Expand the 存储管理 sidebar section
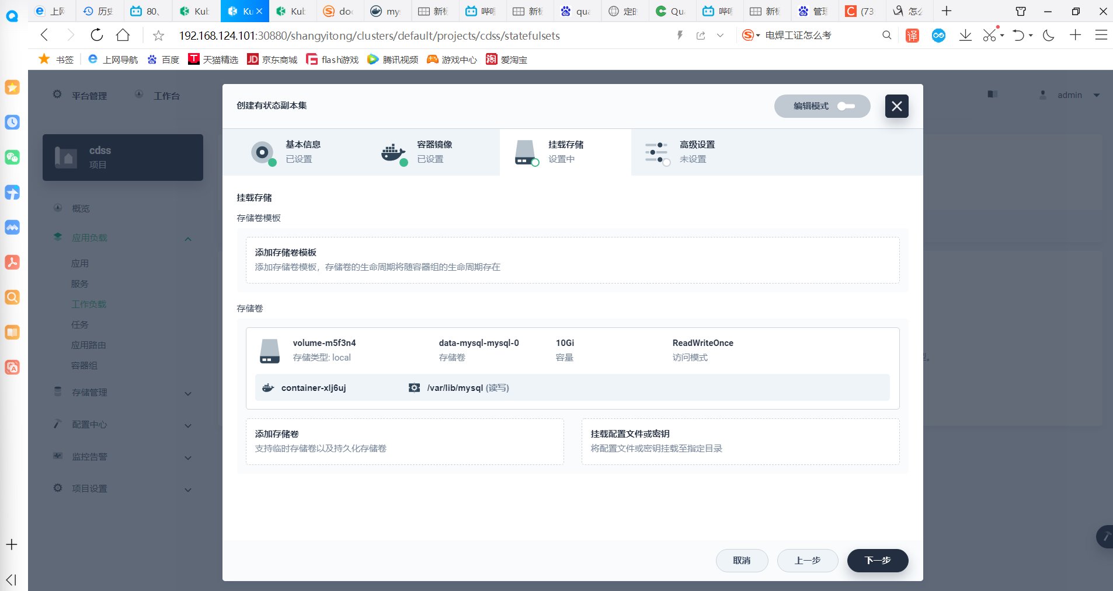The height and width of the screenshot is (591, 1113). tap(123, 393)
